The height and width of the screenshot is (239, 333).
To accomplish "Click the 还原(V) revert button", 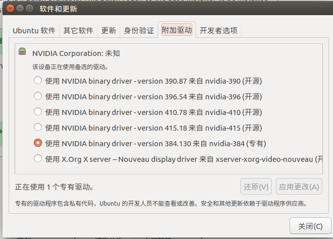I will (x=256, y=187).
